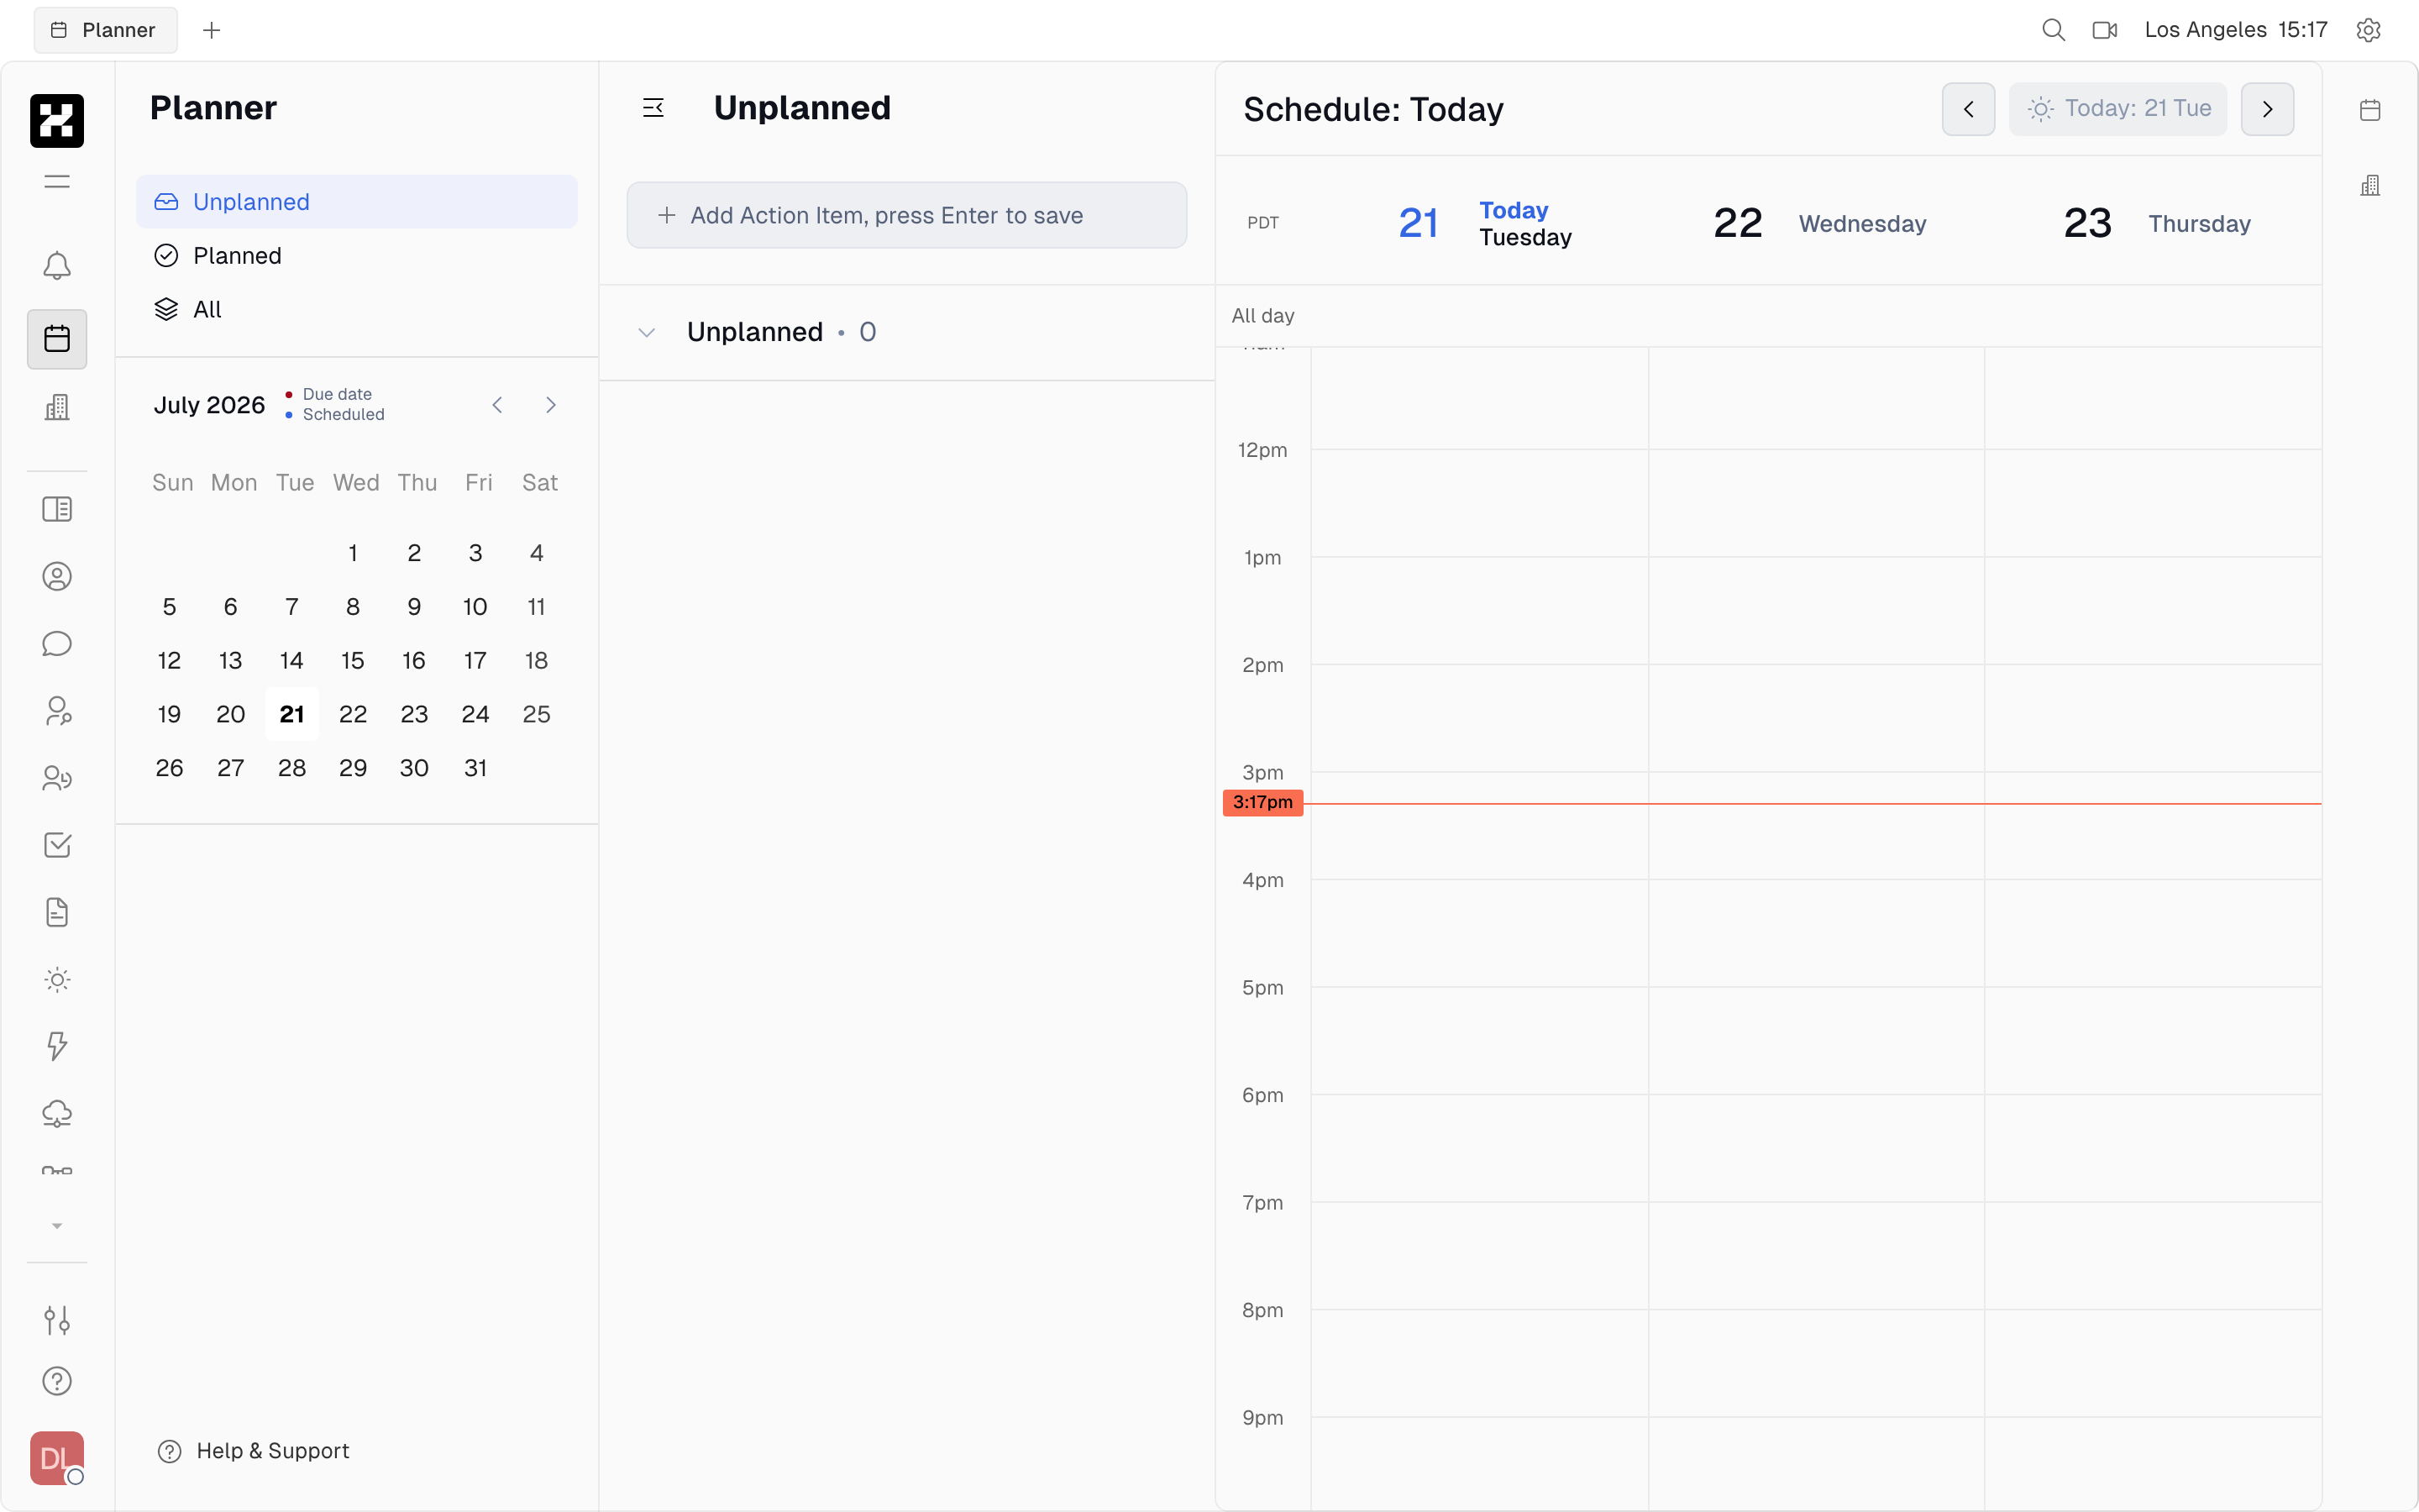Viewport: 2419px width, 1512px height.
Task: Click the calendar icon on right edge
Action: [2370, 110]
